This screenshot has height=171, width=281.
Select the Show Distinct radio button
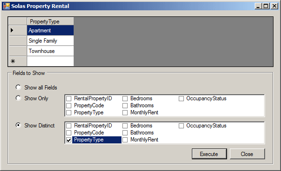(x=18, y=125)
